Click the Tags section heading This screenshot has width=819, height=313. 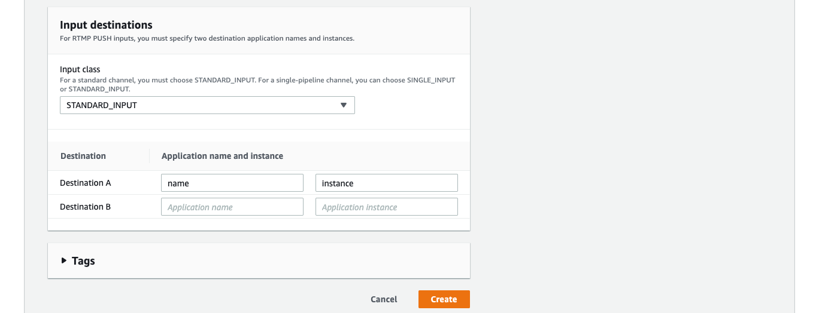[x=83, y=261]
